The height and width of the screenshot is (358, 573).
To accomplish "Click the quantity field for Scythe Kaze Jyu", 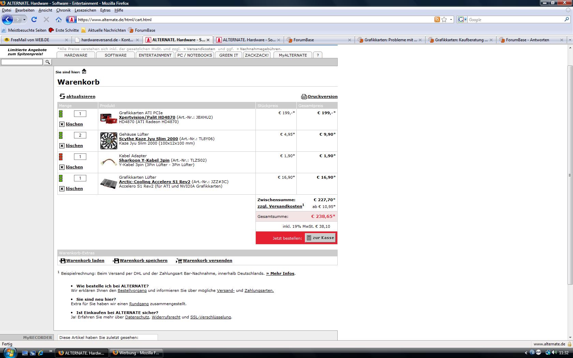I will [x=80, y=135].
